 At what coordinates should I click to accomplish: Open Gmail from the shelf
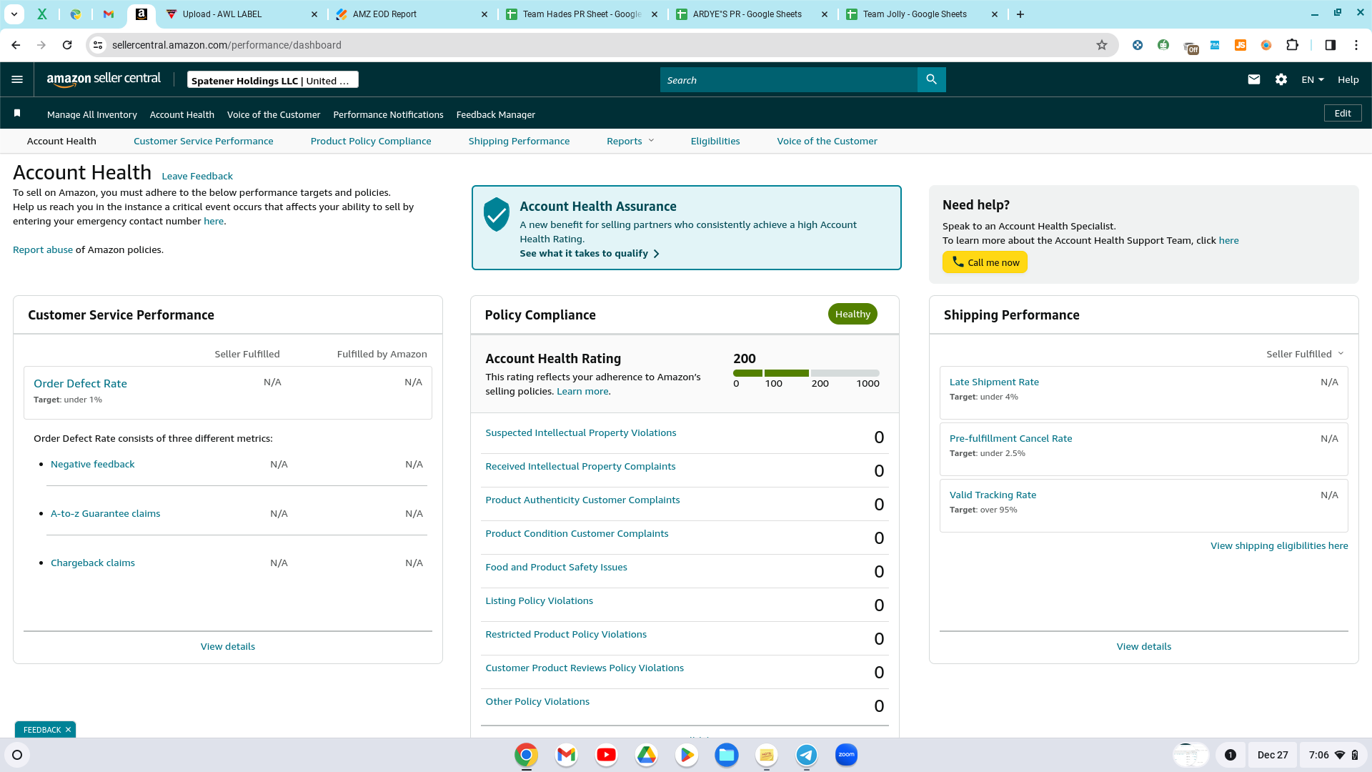point(566,755)
